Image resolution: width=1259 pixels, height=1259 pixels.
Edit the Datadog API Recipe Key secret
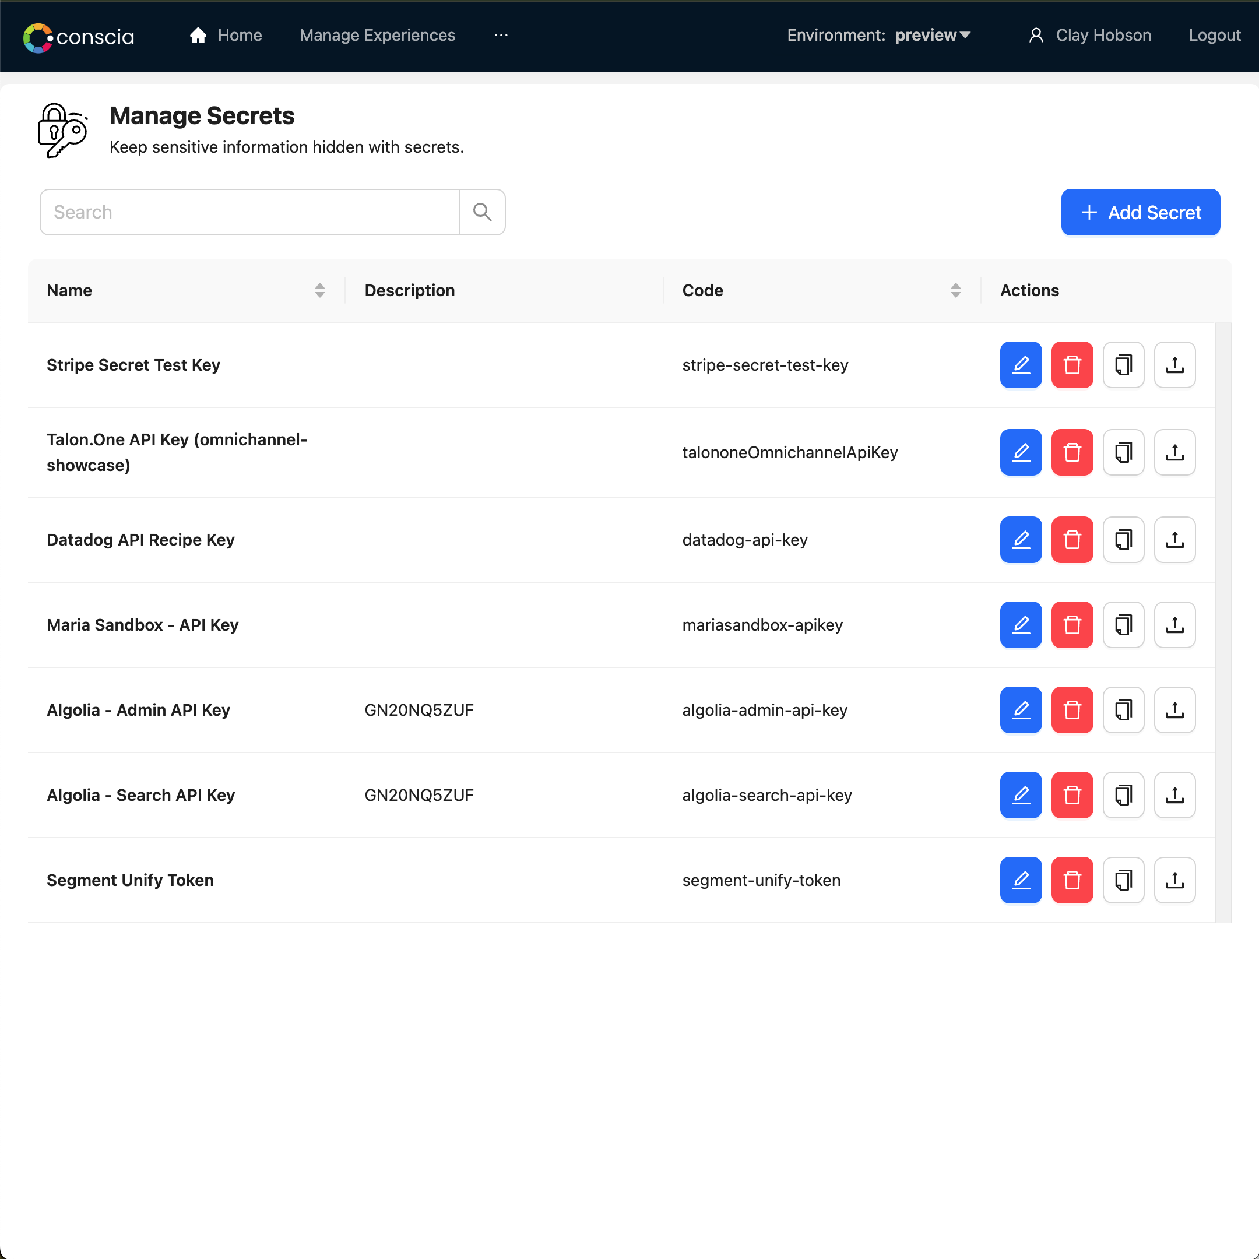click(x=1021, y=540)
